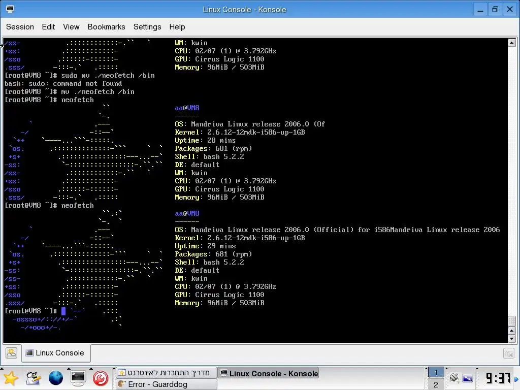The height and width of the screenshot is (390, 520).
Task: Click the network plug tray icon
Action: (453, 378)
